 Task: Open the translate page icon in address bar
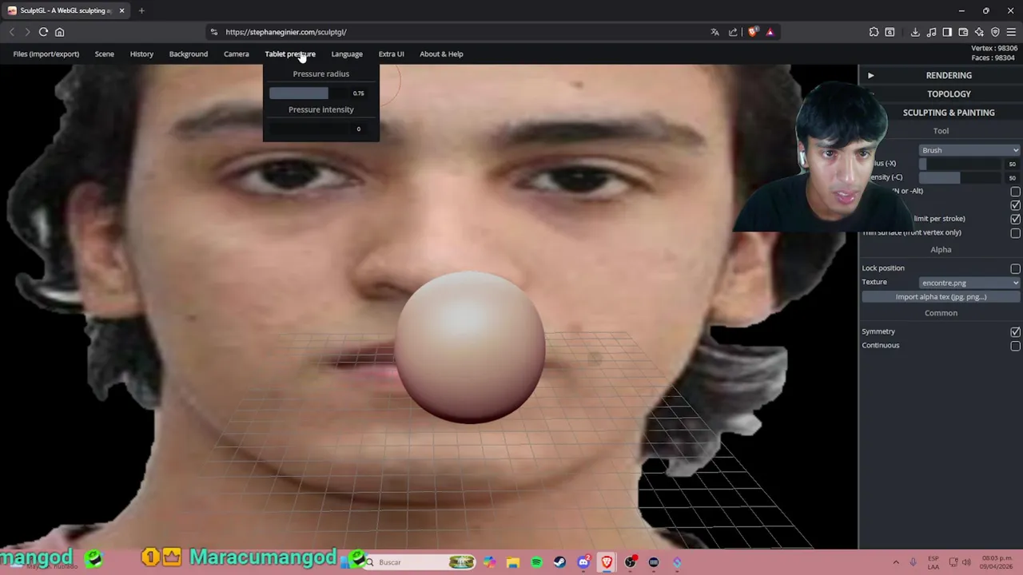[715, 32]
